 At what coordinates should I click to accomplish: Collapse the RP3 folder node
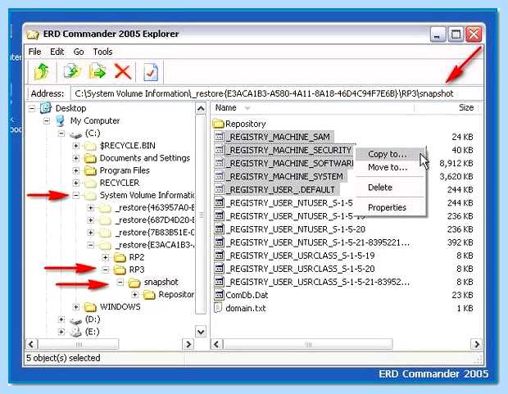point(106,269)
